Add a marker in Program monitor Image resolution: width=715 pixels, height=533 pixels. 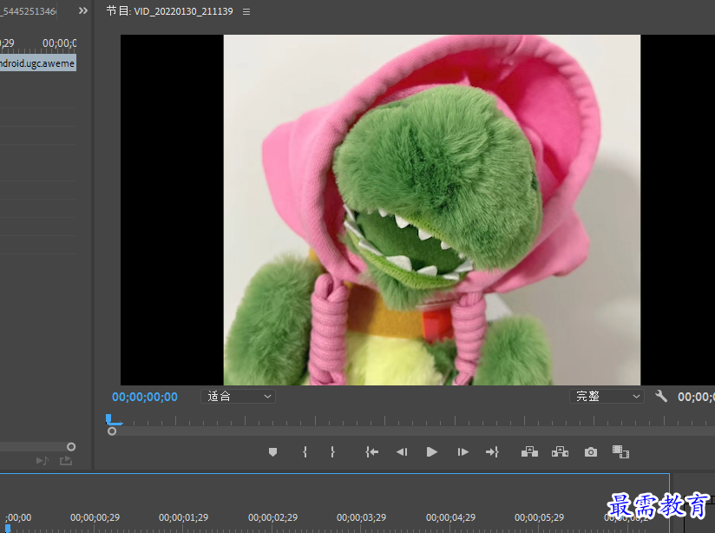click(x=272, y=452)
